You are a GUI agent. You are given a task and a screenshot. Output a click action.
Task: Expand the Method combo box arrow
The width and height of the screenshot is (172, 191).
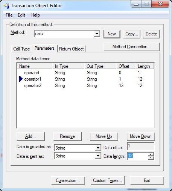pyautogui.click(x=97, y=34)
